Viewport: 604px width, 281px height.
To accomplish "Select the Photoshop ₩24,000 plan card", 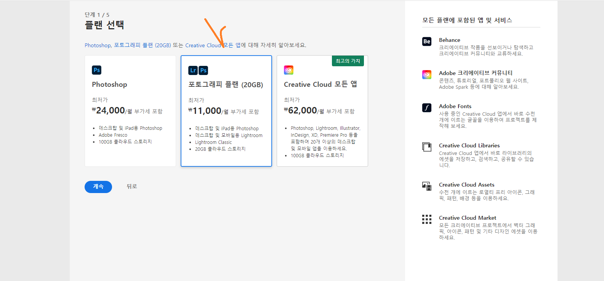I will (x=130, y=111).
